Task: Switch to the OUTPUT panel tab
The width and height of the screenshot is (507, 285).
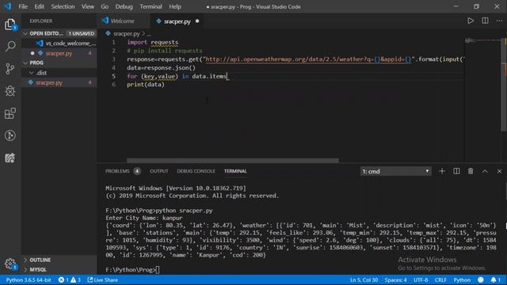Action: [x=158, y=171]
